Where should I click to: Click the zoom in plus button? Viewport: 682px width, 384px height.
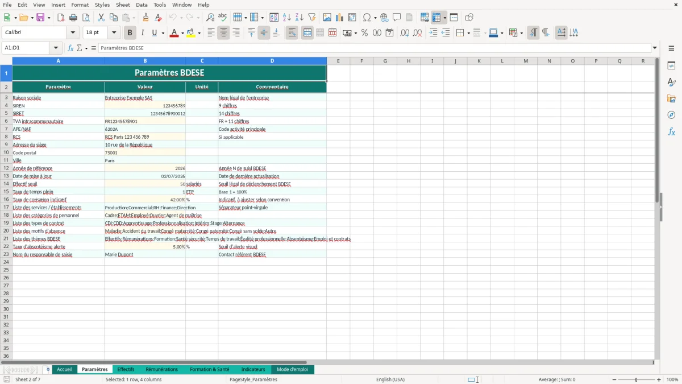pos(659,379)
